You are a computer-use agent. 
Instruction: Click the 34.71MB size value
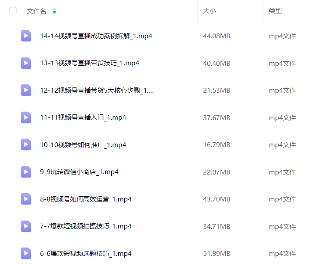pos(216,226)
